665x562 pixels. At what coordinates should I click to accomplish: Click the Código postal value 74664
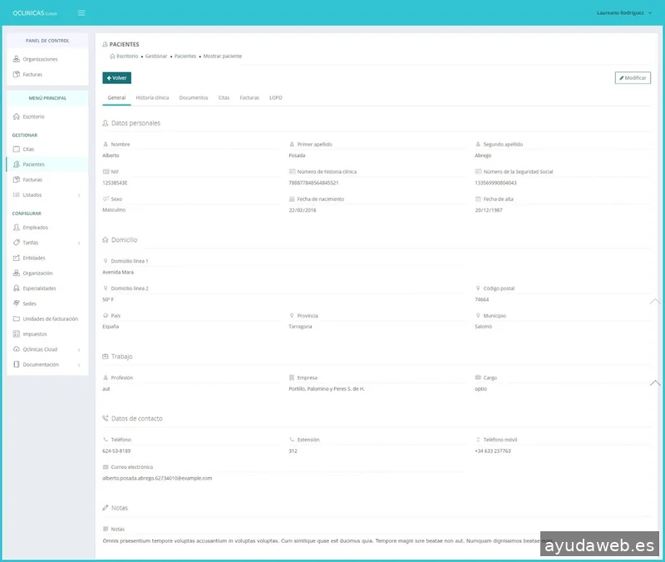click(482, 300)
